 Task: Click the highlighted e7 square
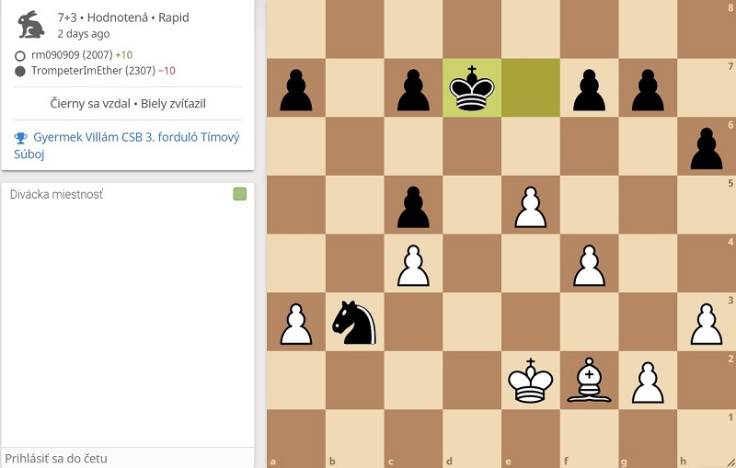531,87
